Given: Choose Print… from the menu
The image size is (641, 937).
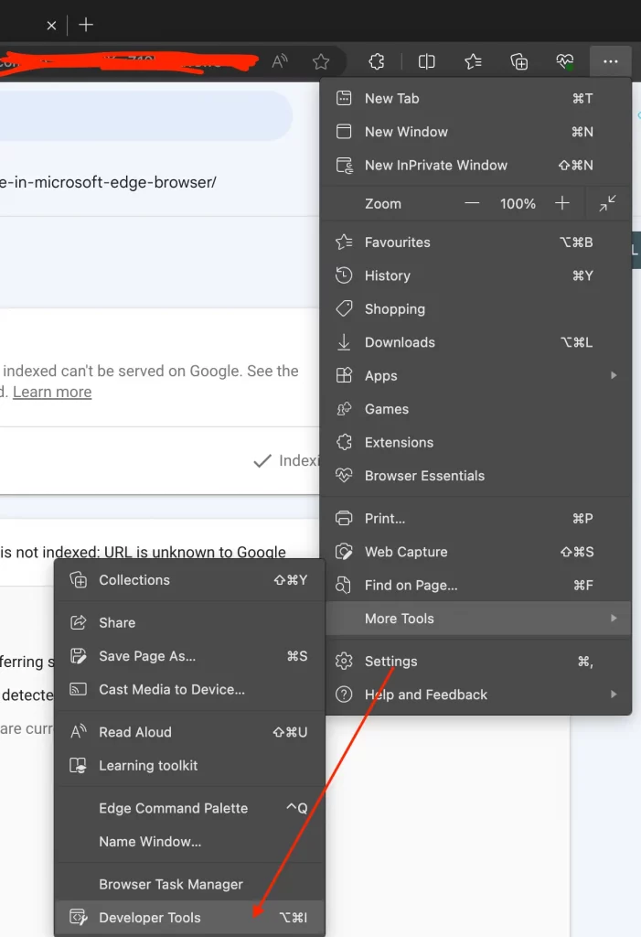Looking at the screenshot, I should tap(475, 519).
